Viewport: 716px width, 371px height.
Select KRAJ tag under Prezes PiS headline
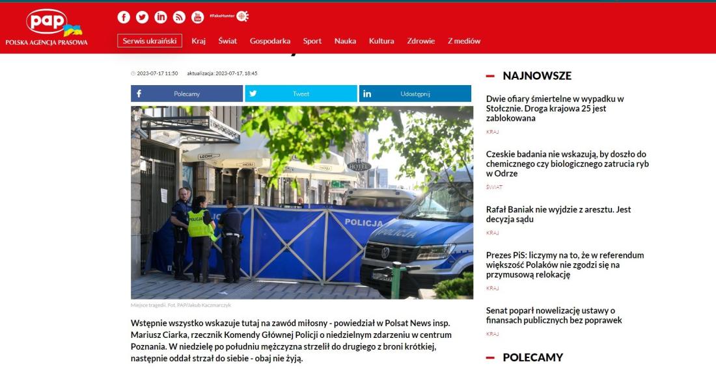[492, 288]
